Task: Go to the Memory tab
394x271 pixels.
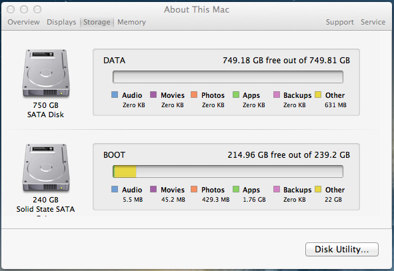Action: pos(131,22)
